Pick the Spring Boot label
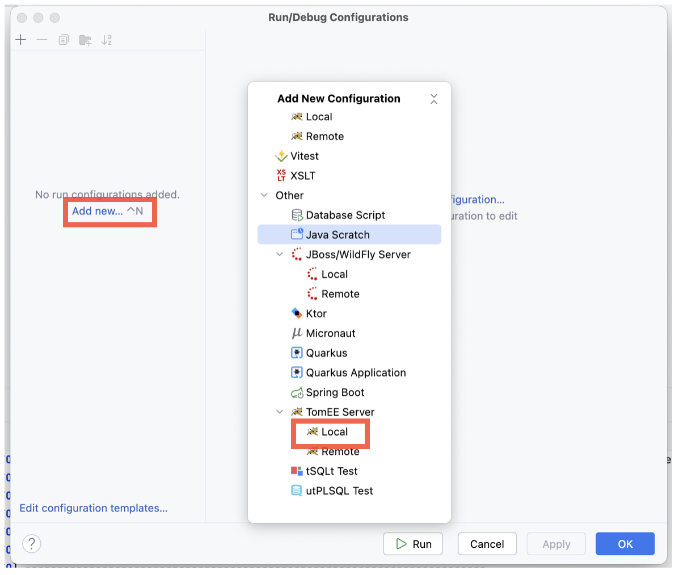 pyautogui.click(x=335, y=392)
